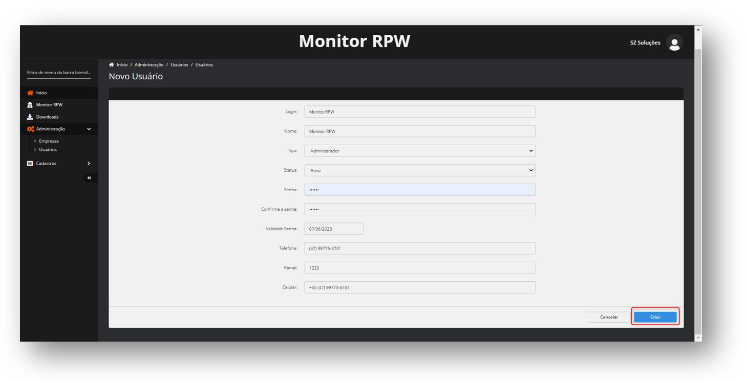Image resolution: width=748 pixels, height=382 pixels.
Task: Click the Administração breadcrumb link
Action: [x=149, y=65]
